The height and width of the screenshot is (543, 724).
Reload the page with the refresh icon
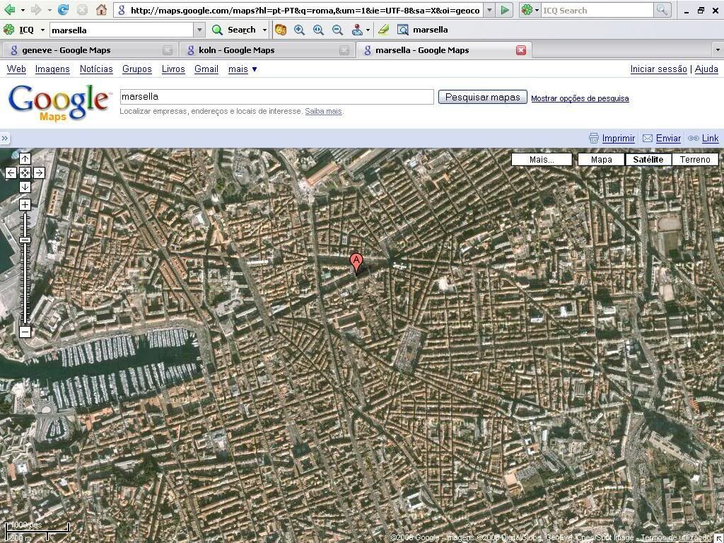(x=63, y=10)
